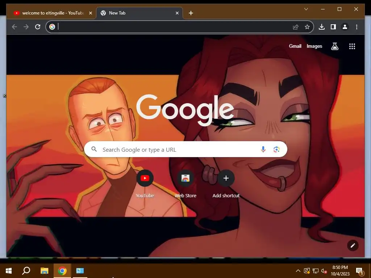Open the Images link
The image size is (371, 278).
pos(314,46)
